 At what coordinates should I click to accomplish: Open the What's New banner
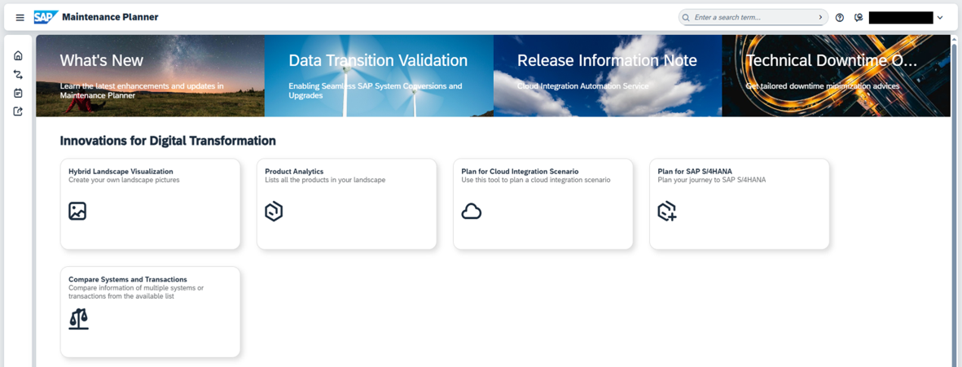(x=150, y=76)
